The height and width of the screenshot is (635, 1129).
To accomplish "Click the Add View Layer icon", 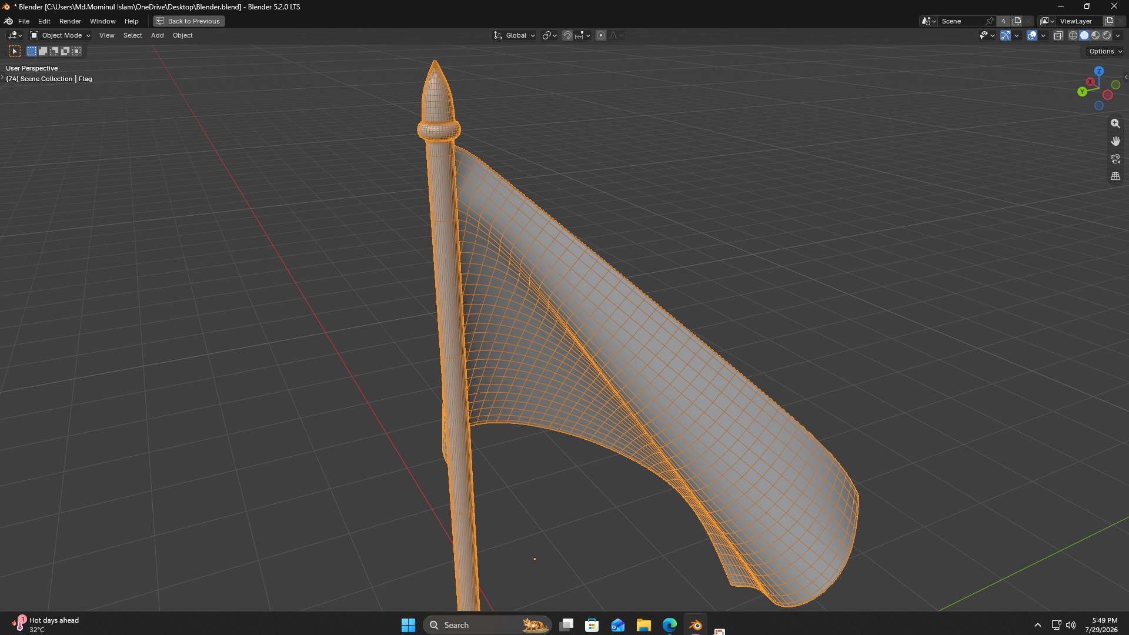I will tap(1109, 21).
